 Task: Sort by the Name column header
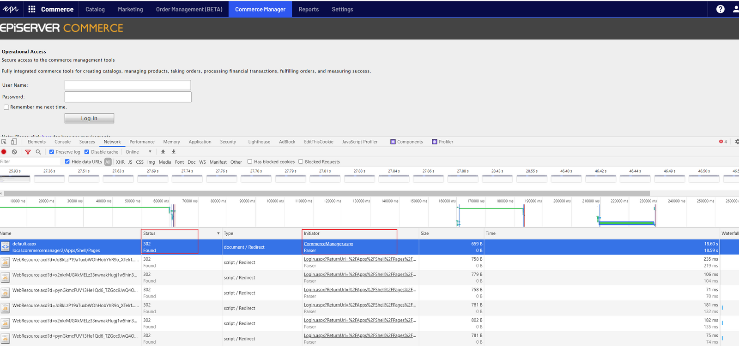pos(70,233)
